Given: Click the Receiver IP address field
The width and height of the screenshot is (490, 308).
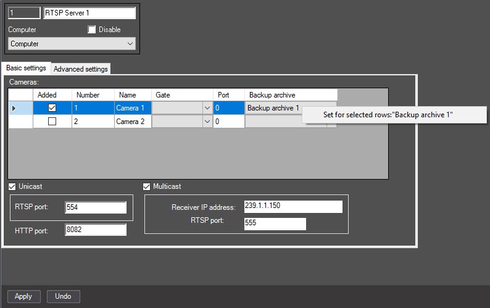Looking at the screenshot, I should (293, 206).
